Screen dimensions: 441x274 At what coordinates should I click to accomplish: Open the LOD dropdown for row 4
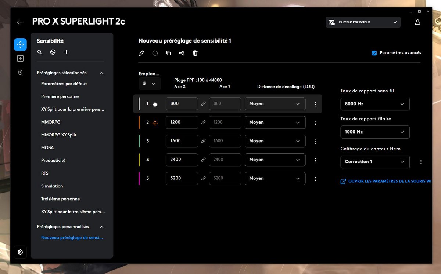coord(275,160)
